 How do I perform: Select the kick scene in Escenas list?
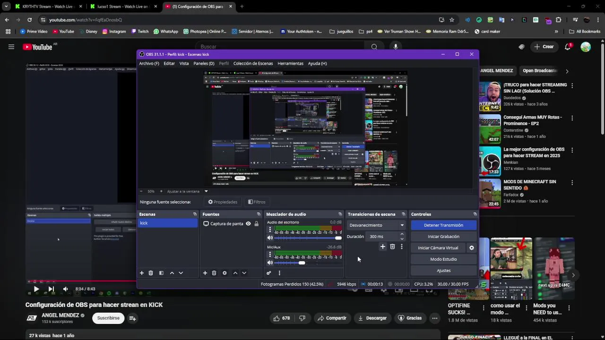click(168, 223)
